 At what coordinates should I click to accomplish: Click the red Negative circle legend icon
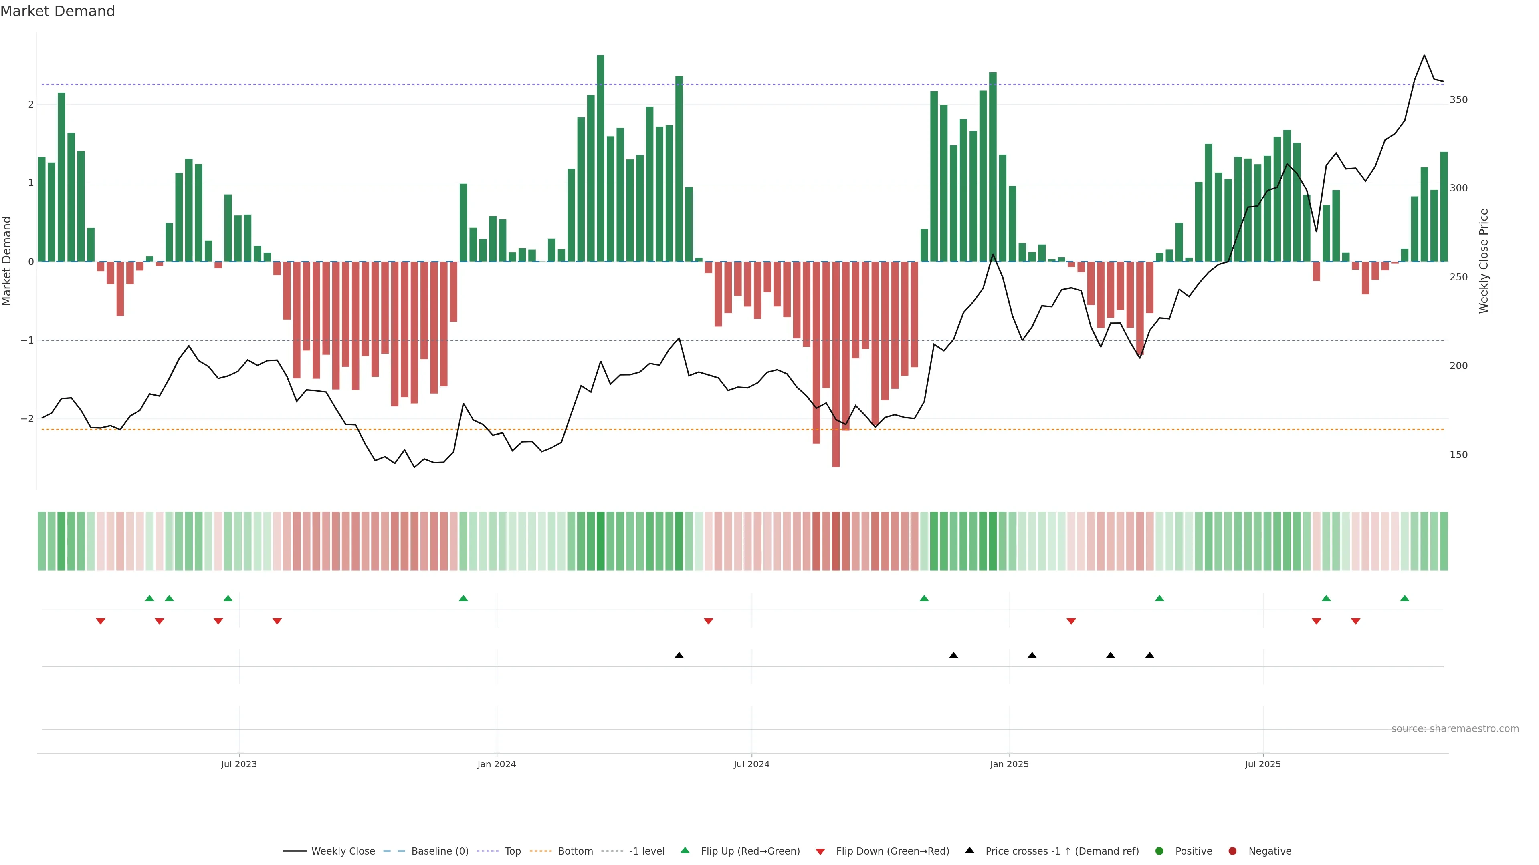click(x=1232, y=851)
